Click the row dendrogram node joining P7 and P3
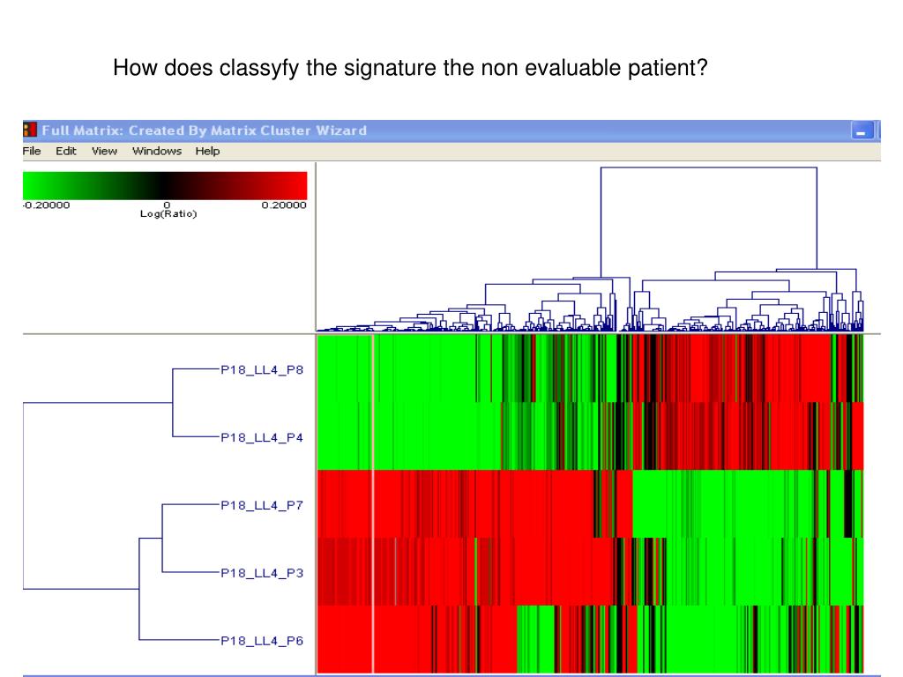903x677 pixels. pyautogui.click(x=162, y=539)
